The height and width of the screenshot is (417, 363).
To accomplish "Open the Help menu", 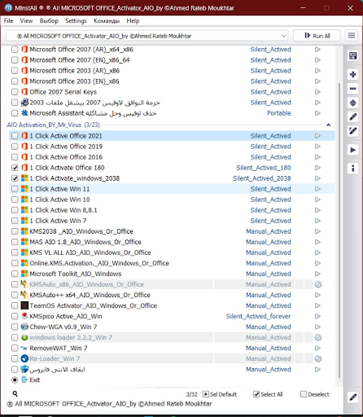I will [x=133, y=21].
